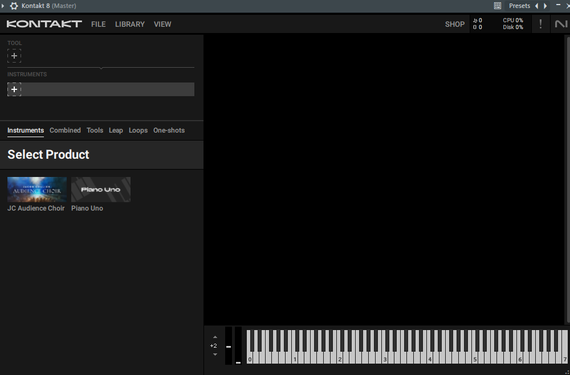Screen dimensions: 570x375
Task: Open the LIBRARY menu
Action: [130, 24]
